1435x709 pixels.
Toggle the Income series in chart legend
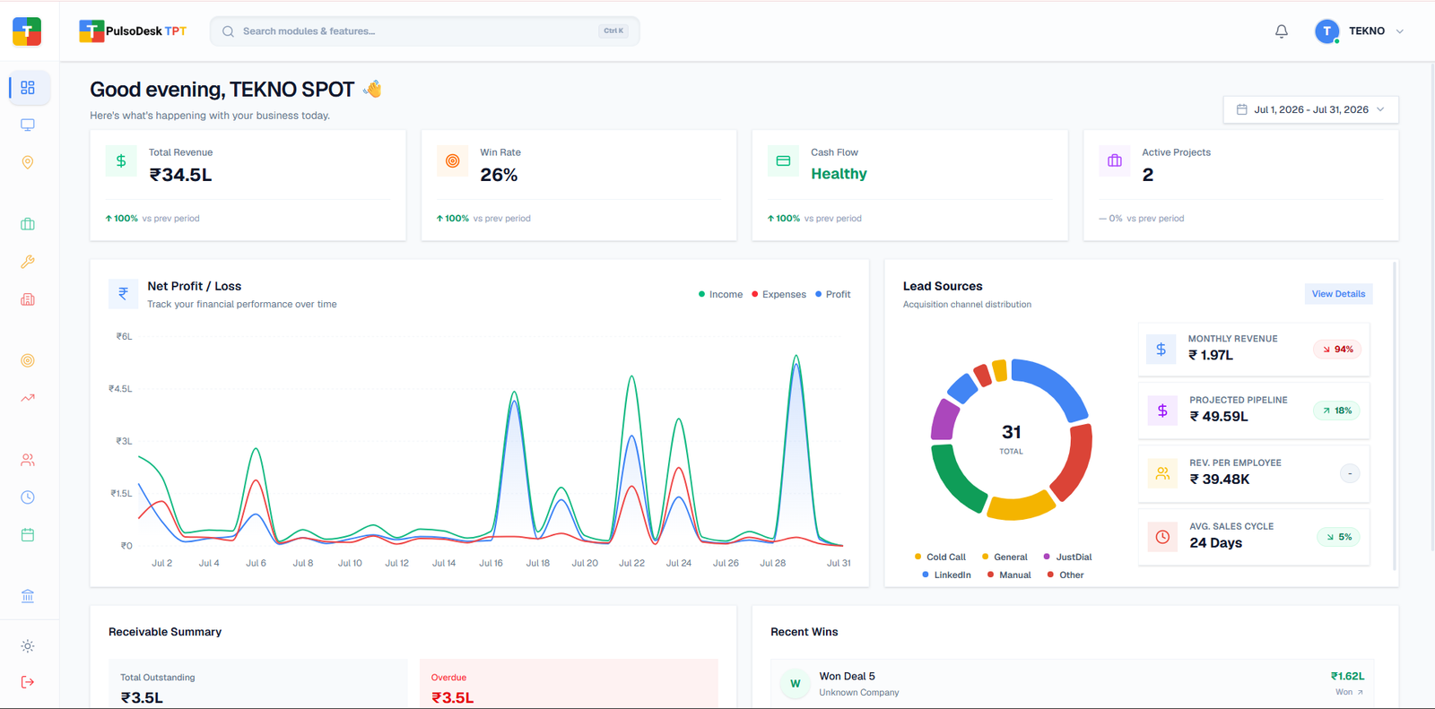point(720,294)
